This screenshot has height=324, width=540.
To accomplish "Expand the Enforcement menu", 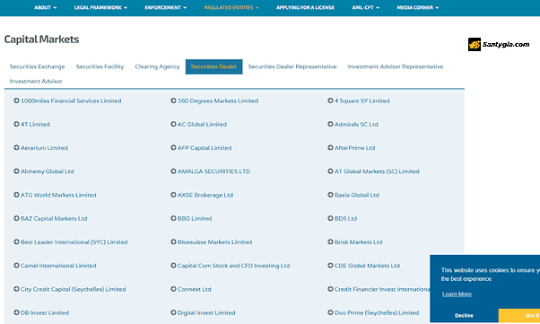I will (x=166, y=7).
